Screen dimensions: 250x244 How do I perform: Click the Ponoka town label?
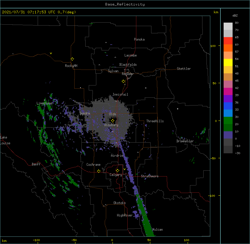point(139,39)
